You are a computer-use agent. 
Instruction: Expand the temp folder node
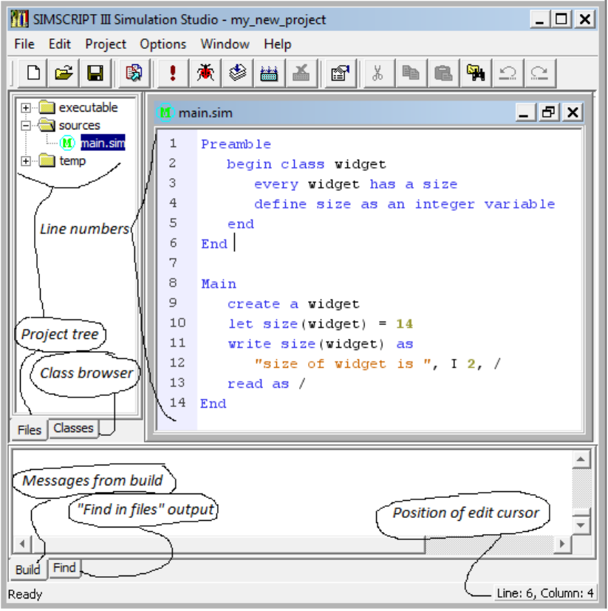[26, 161]
